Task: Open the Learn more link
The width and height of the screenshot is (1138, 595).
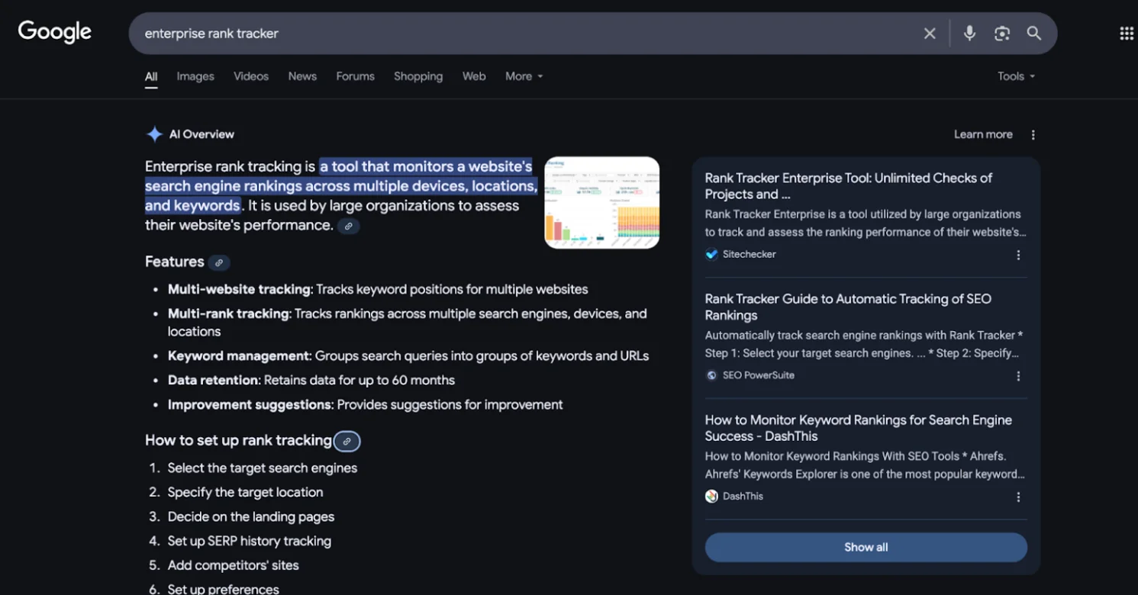Action: click(x=983, y=134)
